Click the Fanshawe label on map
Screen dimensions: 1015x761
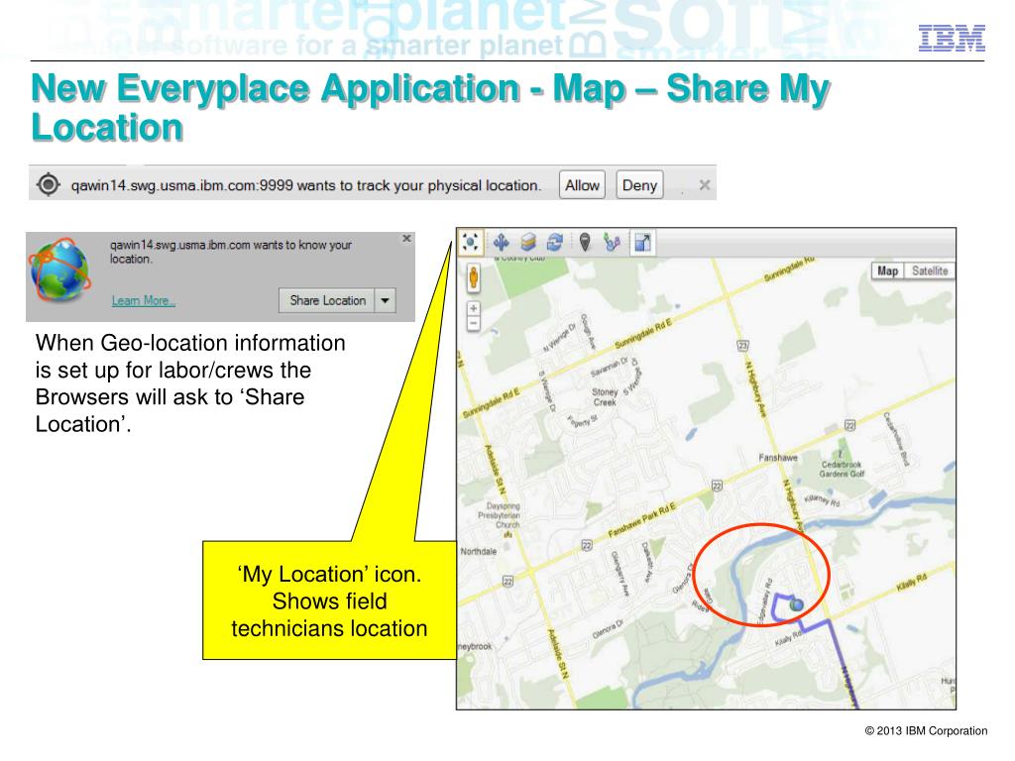(778, 458)
